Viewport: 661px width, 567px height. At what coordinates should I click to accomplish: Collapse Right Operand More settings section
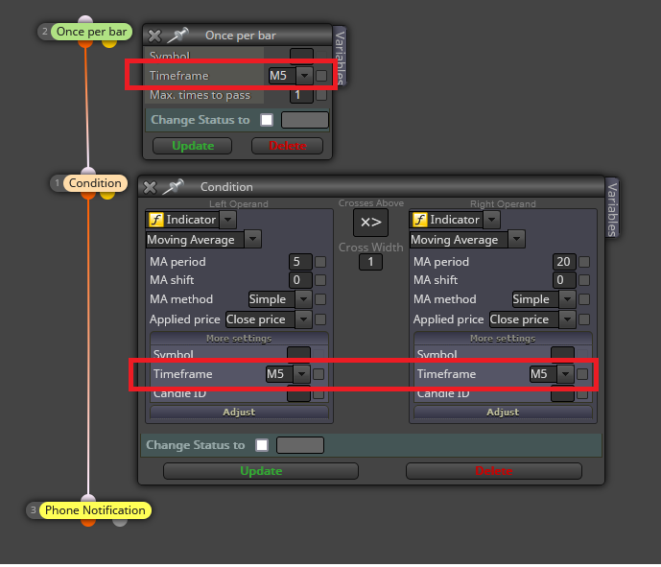coord(503,339)
